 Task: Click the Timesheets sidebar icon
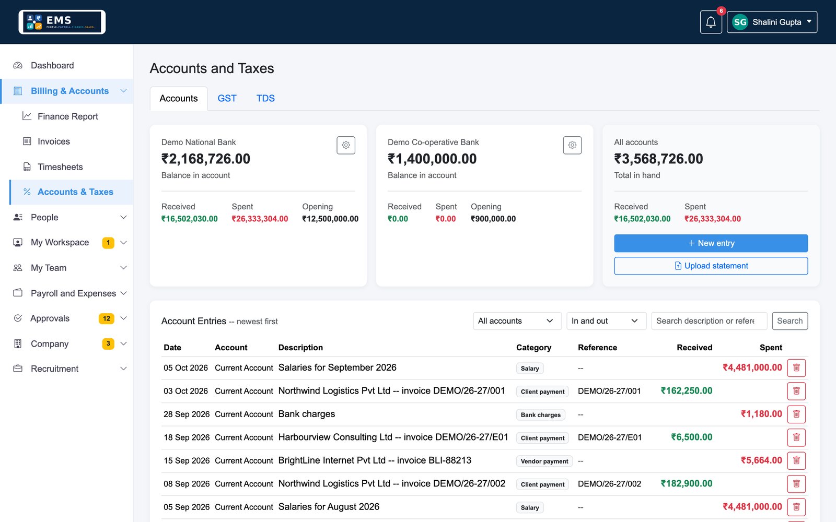pos(27,167)
